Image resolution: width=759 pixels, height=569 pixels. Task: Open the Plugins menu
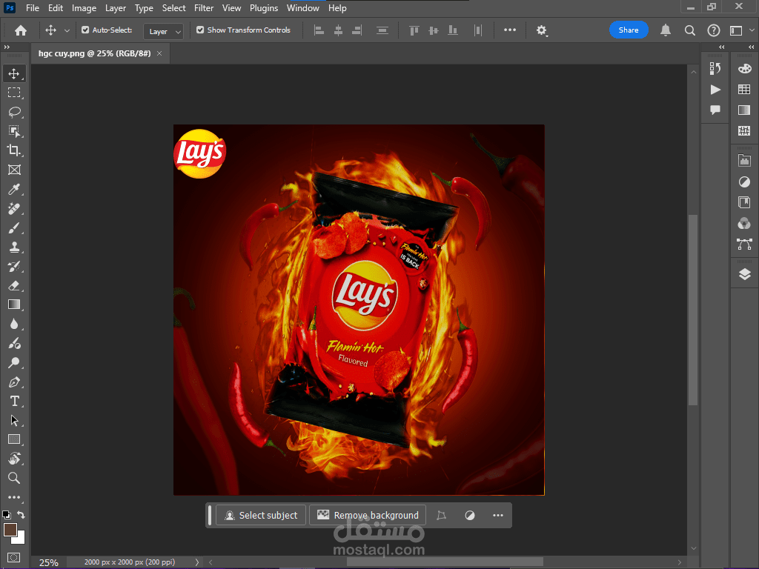[264, 8]
